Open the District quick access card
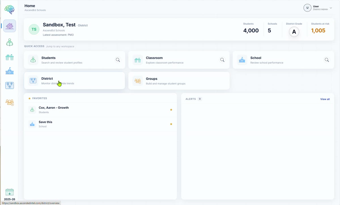This screenshot has width=340, height=205. point(75,80)
